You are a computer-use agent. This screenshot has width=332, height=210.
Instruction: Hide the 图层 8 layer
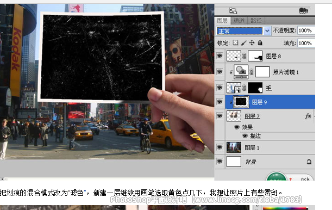pyautogui.click(x=220, y=55)
